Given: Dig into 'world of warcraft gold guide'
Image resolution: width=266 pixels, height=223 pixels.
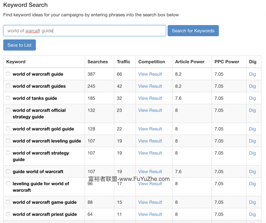Looking at the screenshot, I should point(252,129).
